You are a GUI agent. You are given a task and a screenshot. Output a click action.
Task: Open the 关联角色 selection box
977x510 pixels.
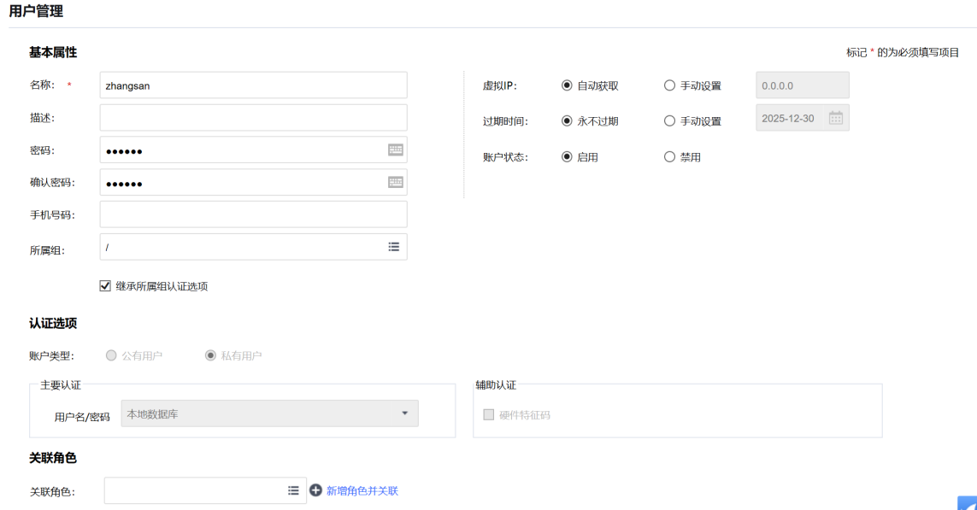click(x=195, y=490)
